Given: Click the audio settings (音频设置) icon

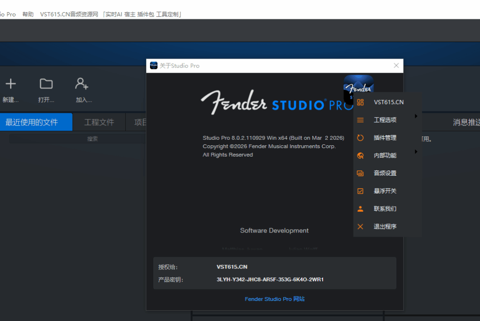Looking at the screenshot, I should [360, 173].
